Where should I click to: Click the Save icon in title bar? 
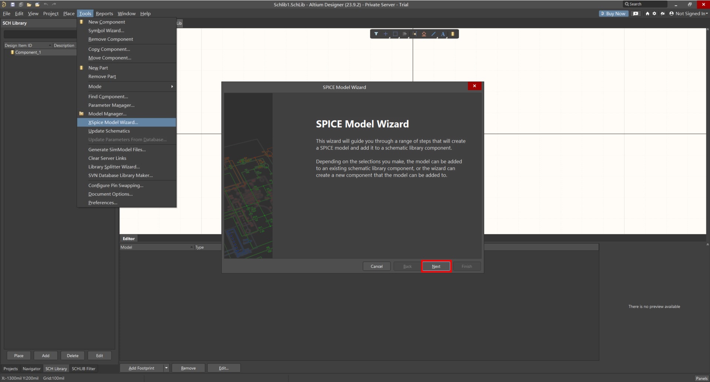[x=13, y=4]
